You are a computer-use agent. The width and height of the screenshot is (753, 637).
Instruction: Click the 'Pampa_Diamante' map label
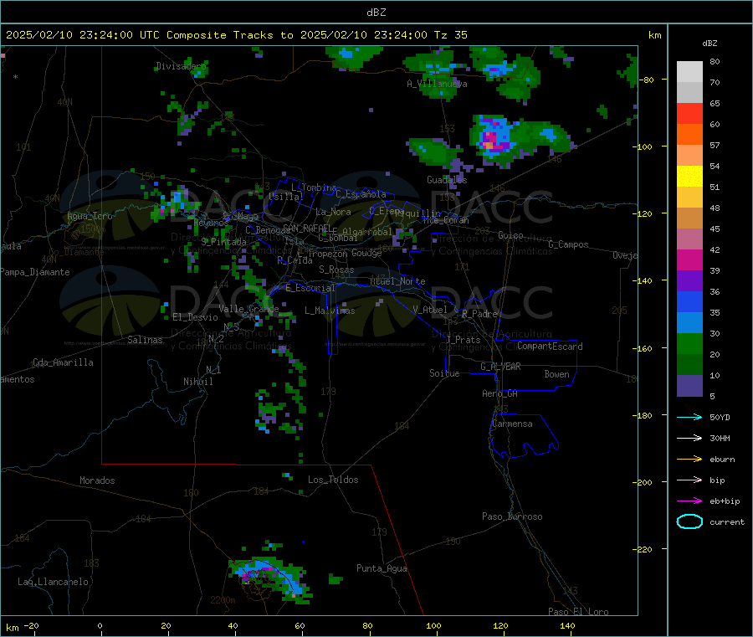(34, 272)
